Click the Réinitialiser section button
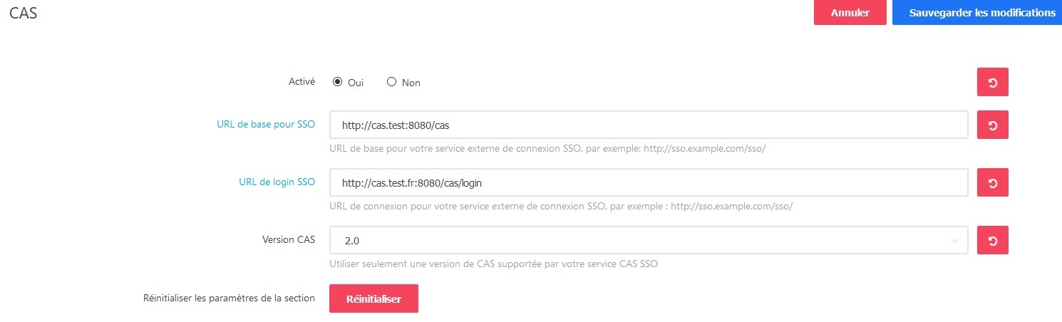 click(x=373, y=298)
